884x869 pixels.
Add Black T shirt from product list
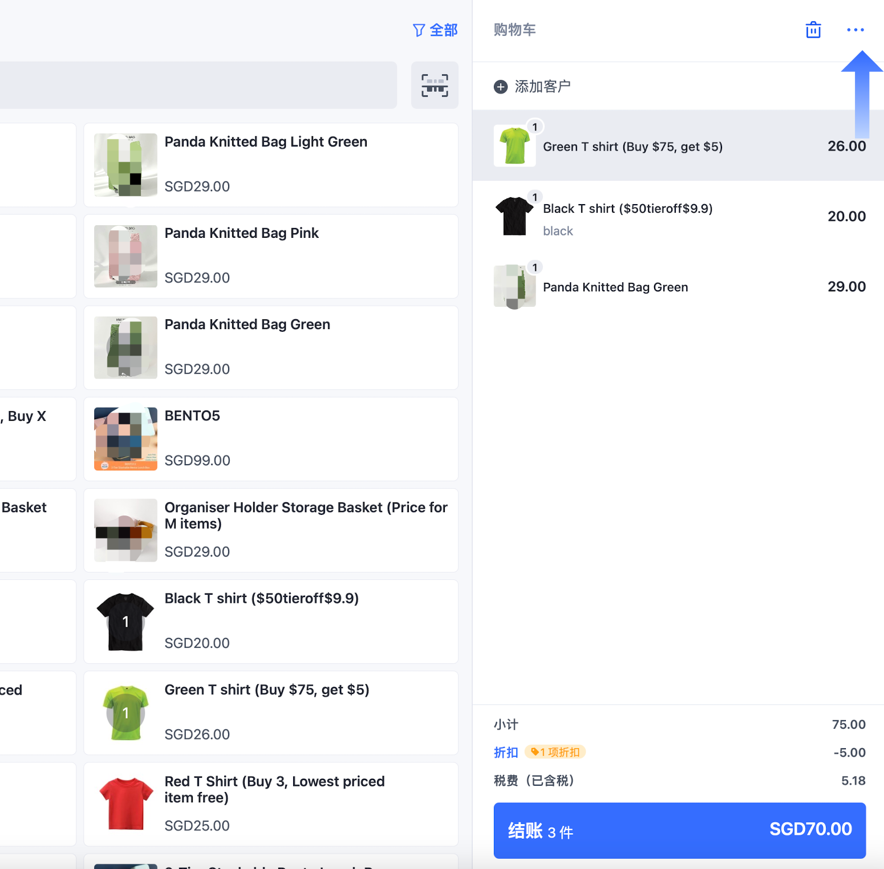(x=271, y=622)
